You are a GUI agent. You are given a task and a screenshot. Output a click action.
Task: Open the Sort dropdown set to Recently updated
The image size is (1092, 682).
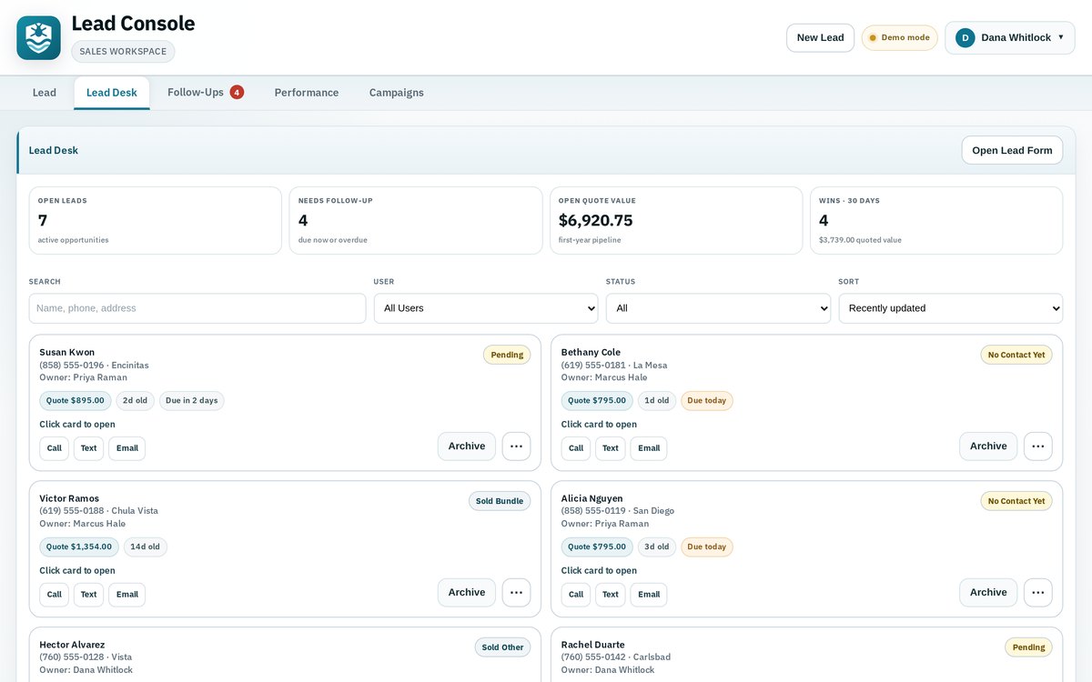pos(951,308)
